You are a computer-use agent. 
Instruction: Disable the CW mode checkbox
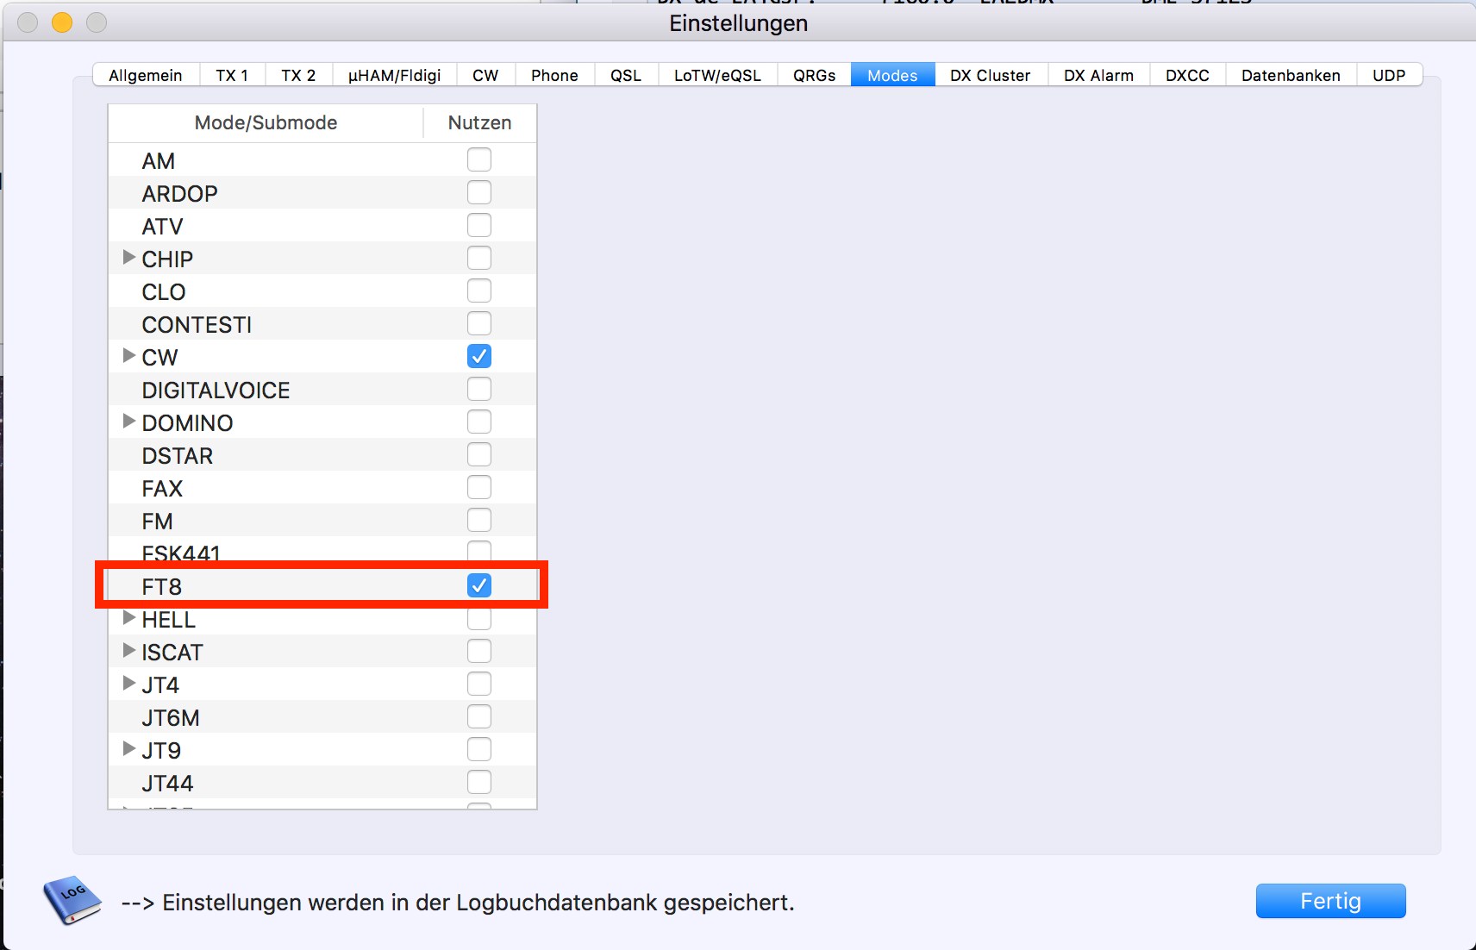tap(479, 356)
